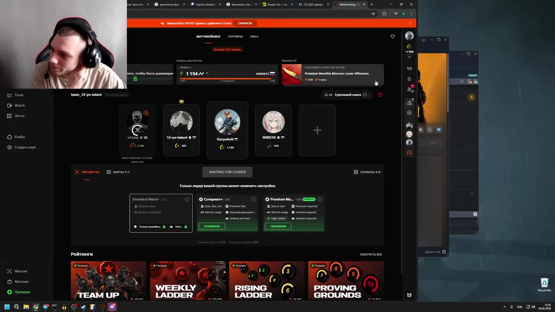The image size is (555, 312).
Task: Click ПРЕМИУМ button under Суперматч
Action: [212, 226]
